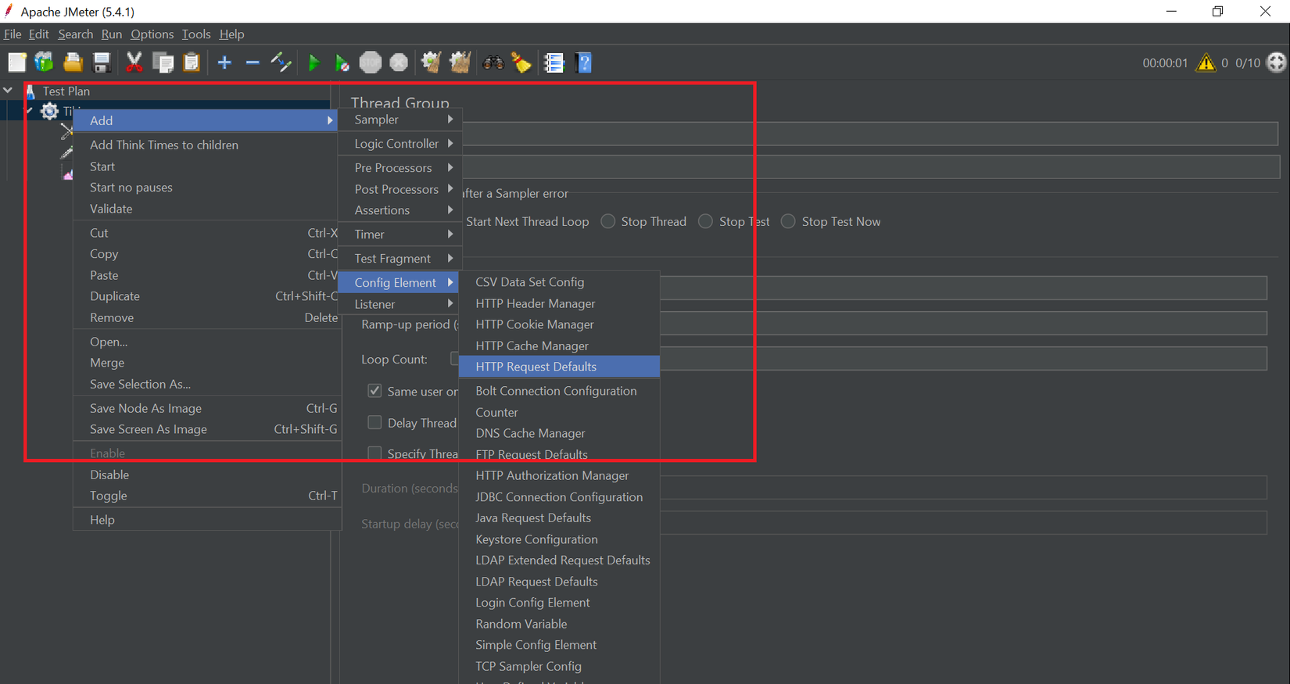Choose Random Variable config element

tap(559, 624)
